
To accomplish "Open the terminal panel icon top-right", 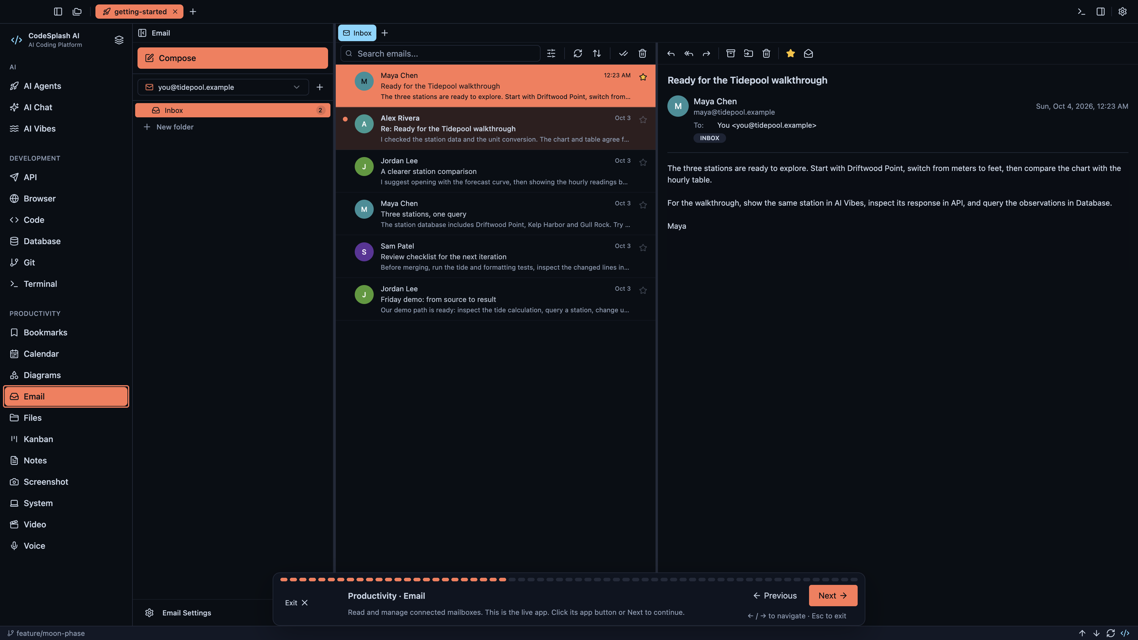I will (x=1081, y=12).
